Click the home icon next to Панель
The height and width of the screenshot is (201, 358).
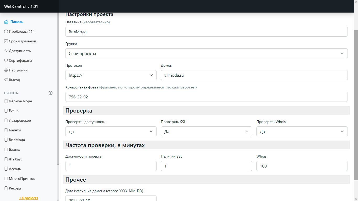click(x=6, y=22)
